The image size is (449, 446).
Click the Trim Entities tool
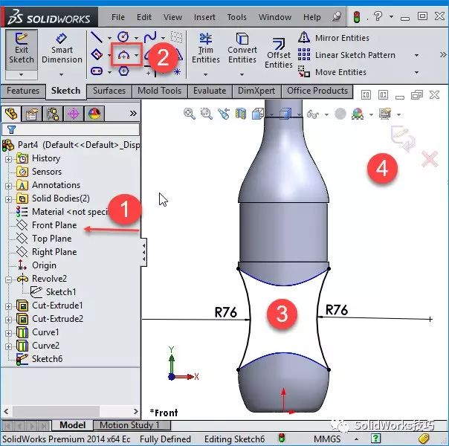click(206, 48)
